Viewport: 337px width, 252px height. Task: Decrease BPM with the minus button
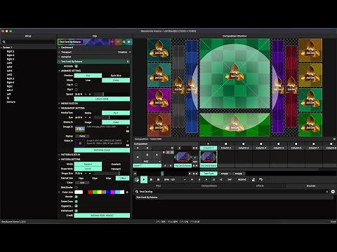tap(185, 179)
